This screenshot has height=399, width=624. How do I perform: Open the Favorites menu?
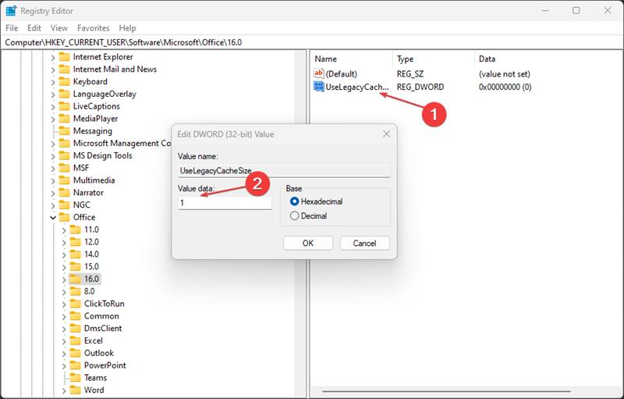[x=93, y=28]
